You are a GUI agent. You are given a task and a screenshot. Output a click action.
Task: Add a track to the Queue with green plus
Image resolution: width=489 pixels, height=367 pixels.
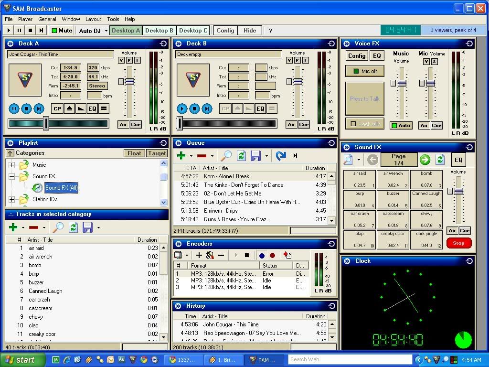pos(181,155)
